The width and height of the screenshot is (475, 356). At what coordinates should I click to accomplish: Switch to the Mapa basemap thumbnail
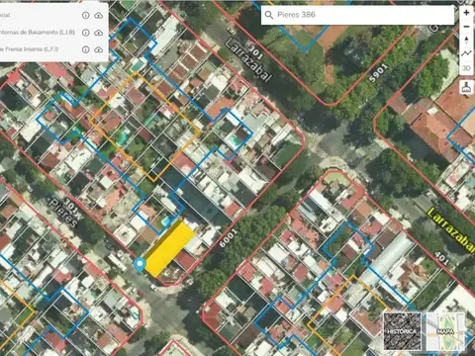(x=444, y=331)
